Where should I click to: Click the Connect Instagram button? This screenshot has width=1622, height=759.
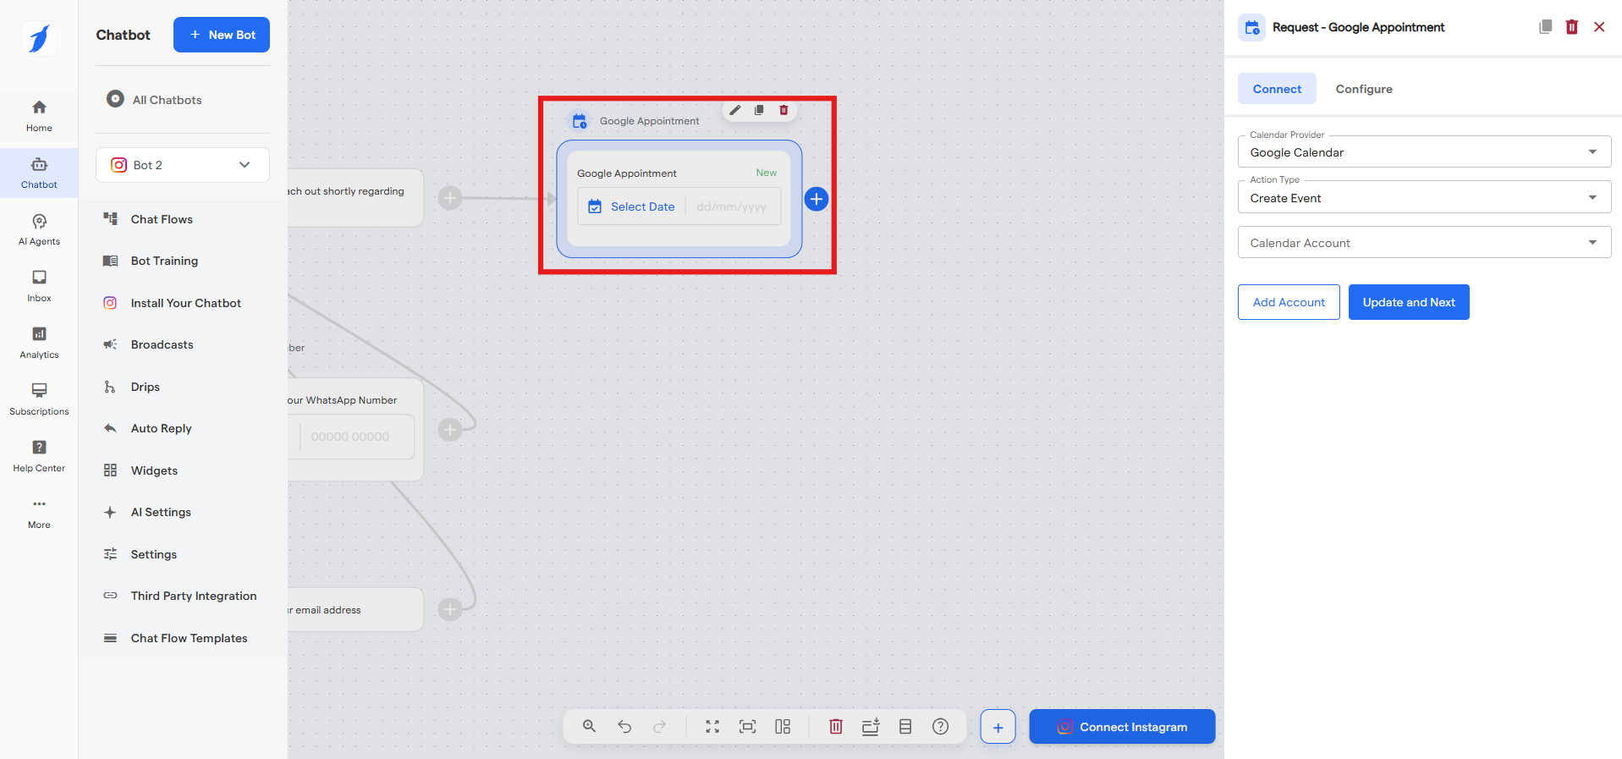[1122, 727]
